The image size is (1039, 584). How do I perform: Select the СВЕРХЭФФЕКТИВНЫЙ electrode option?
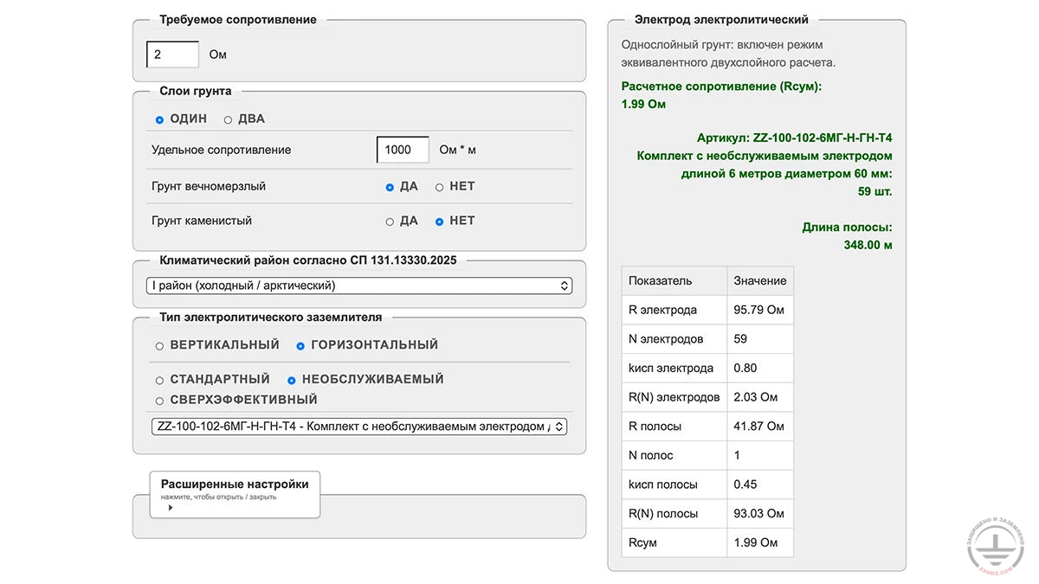(x=159, y=401)
